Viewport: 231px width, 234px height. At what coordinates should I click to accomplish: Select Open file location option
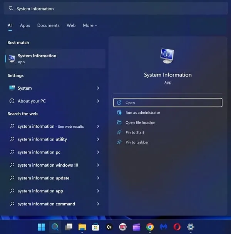pos(140,122)
